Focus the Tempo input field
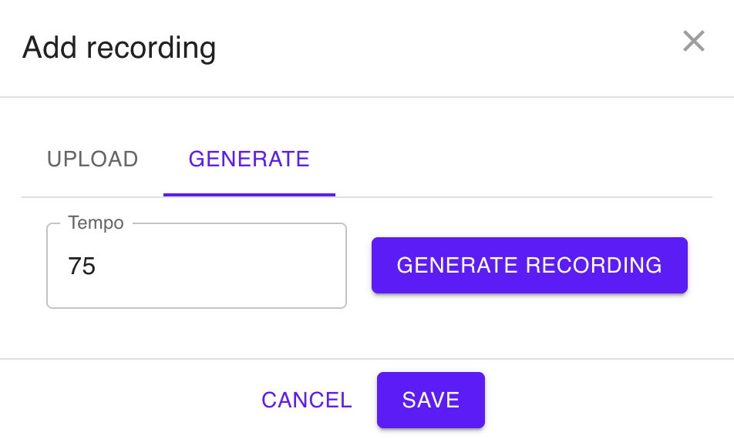The height and width of the screenshot is (439, 734). pos(197,266)
